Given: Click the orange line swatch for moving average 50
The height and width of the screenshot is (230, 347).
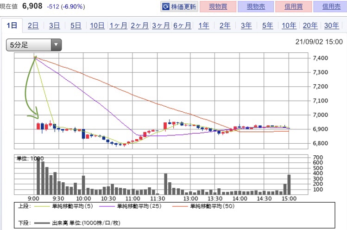Looking at the screenshot, I should [180, 207].
